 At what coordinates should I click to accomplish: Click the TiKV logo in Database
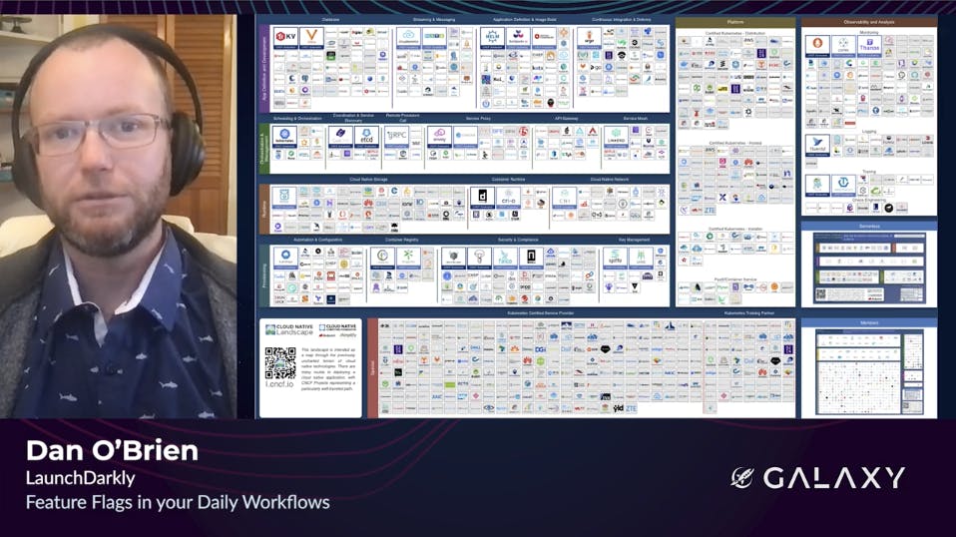click(285, 38)
